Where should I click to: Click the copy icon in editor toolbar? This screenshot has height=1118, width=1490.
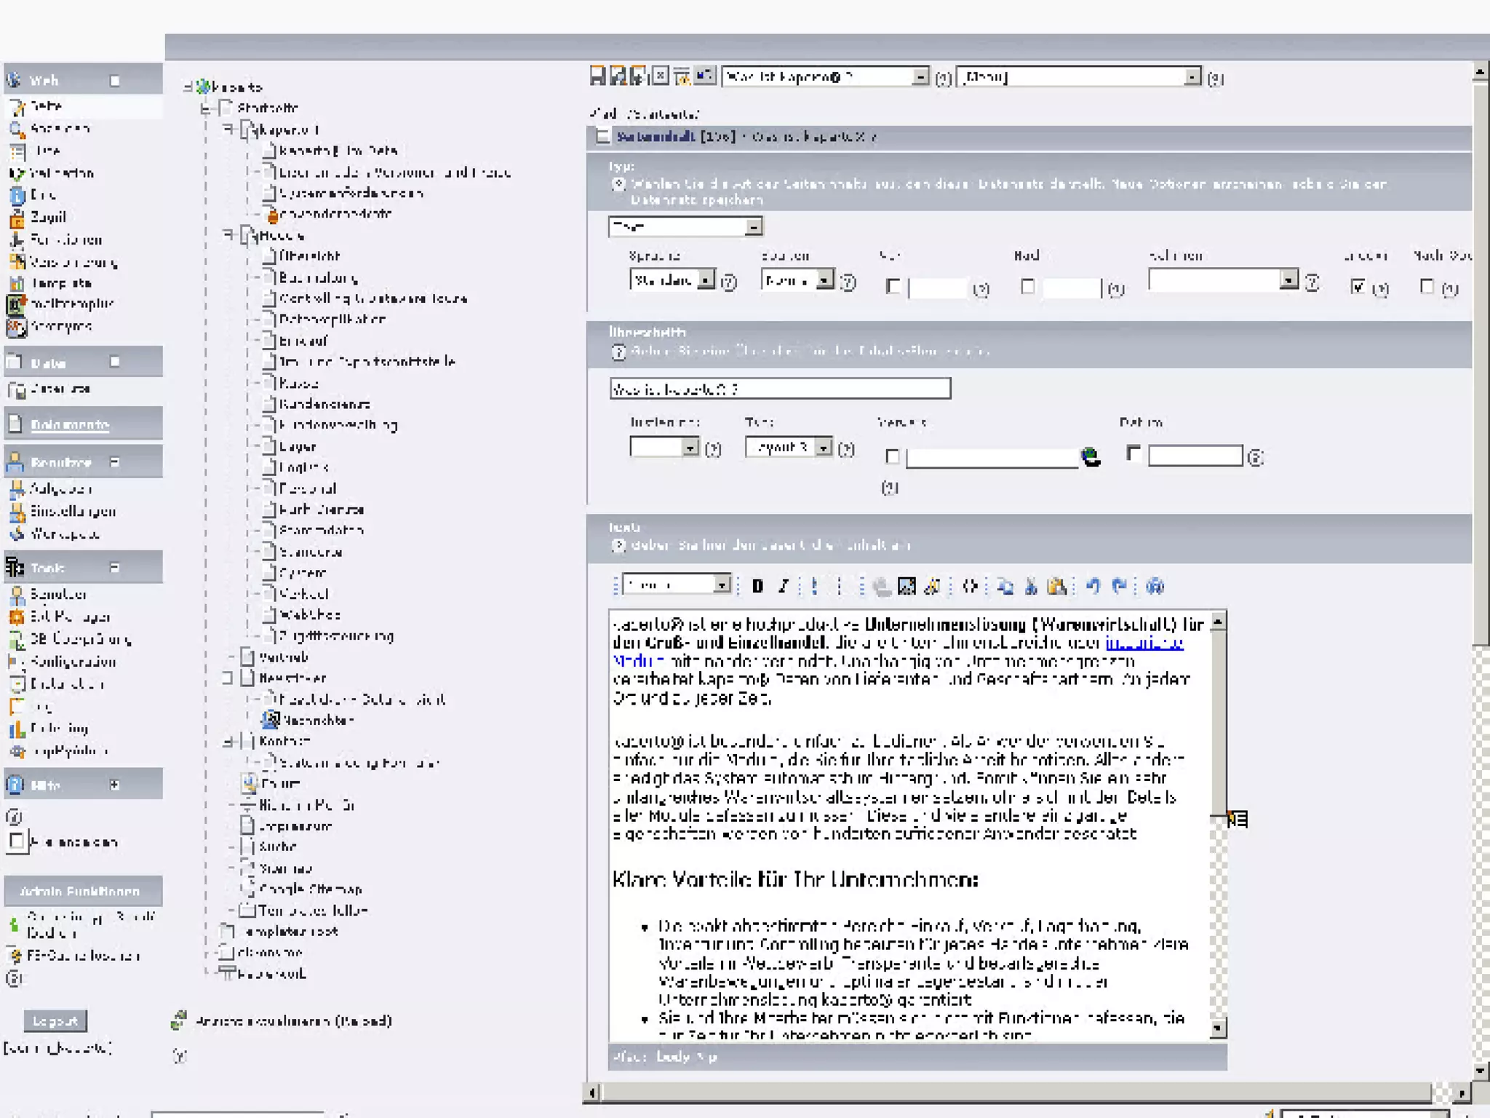click(x=1005, y=586)
